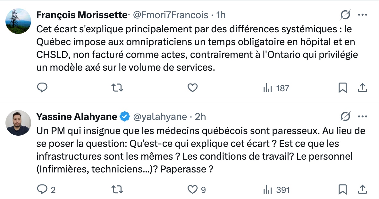
Task: Share Yassine Alahyane's tweet
Action: [x=362, y=190]
